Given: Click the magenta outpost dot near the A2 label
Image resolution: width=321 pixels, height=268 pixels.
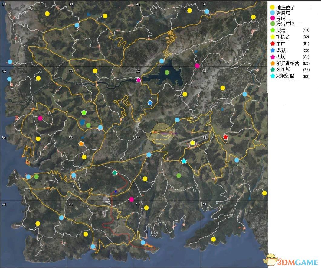Looking at the screenshot, I should [x=131, y=199].
